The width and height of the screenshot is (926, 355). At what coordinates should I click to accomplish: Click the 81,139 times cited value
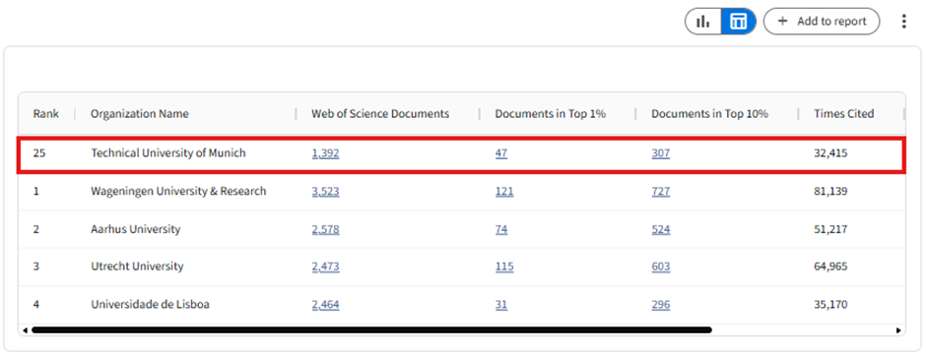830,192
